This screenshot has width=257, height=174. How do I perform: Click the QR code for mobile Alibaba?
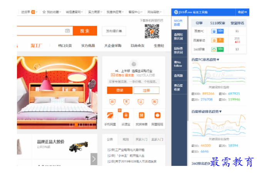point(152,31)
